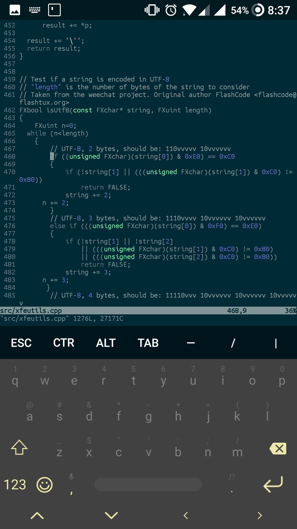Tap the 'return result;' line 455
297x529 pixels.
pyautogui.click(x=54, y=48)
